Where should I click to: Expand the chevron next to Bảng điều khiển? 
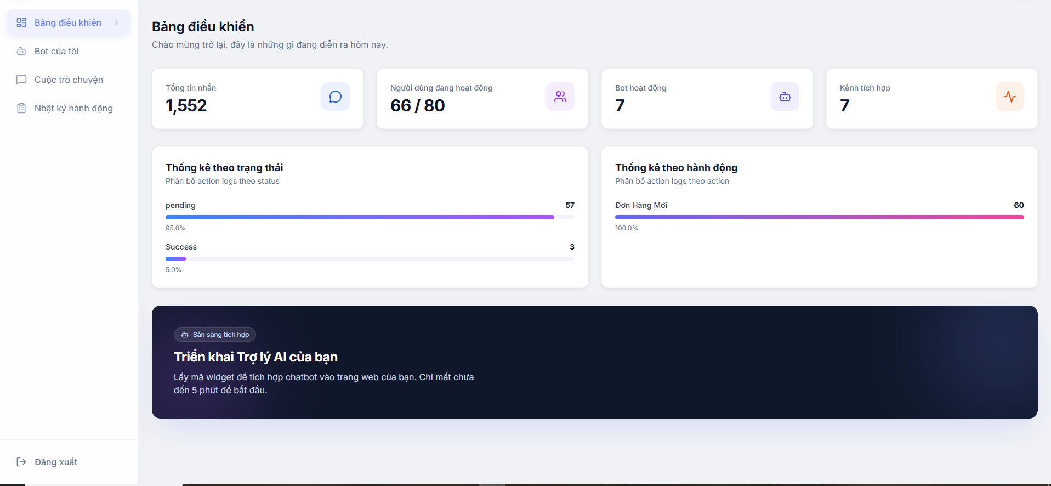(x=116, y=22)
